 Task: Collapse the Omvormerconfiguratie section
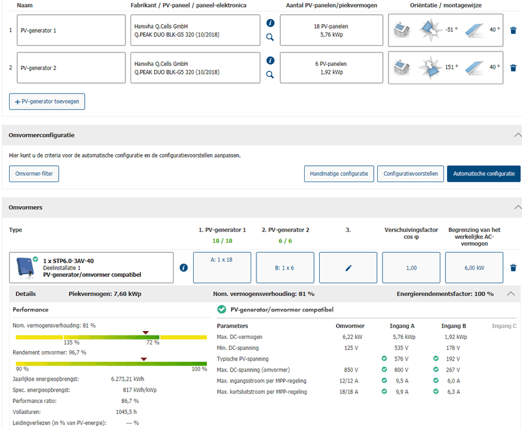click(517, 135)
